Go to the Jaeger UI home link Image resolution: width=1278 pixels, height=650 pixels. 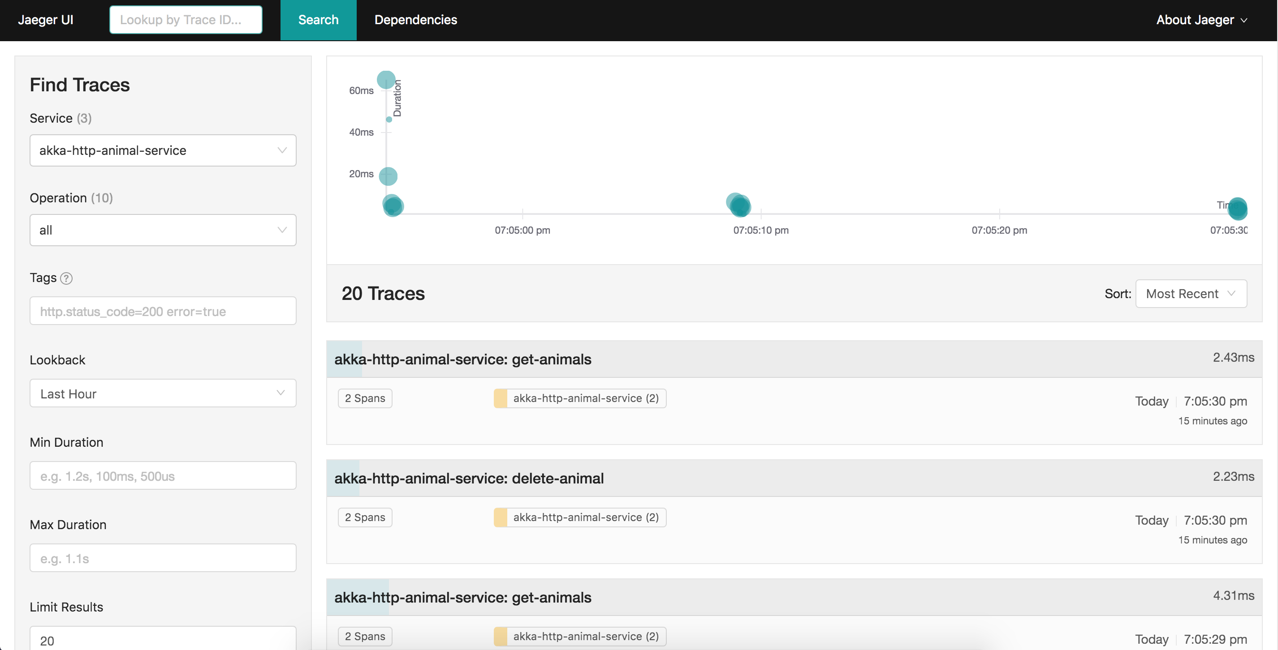(x=46, y=20)
